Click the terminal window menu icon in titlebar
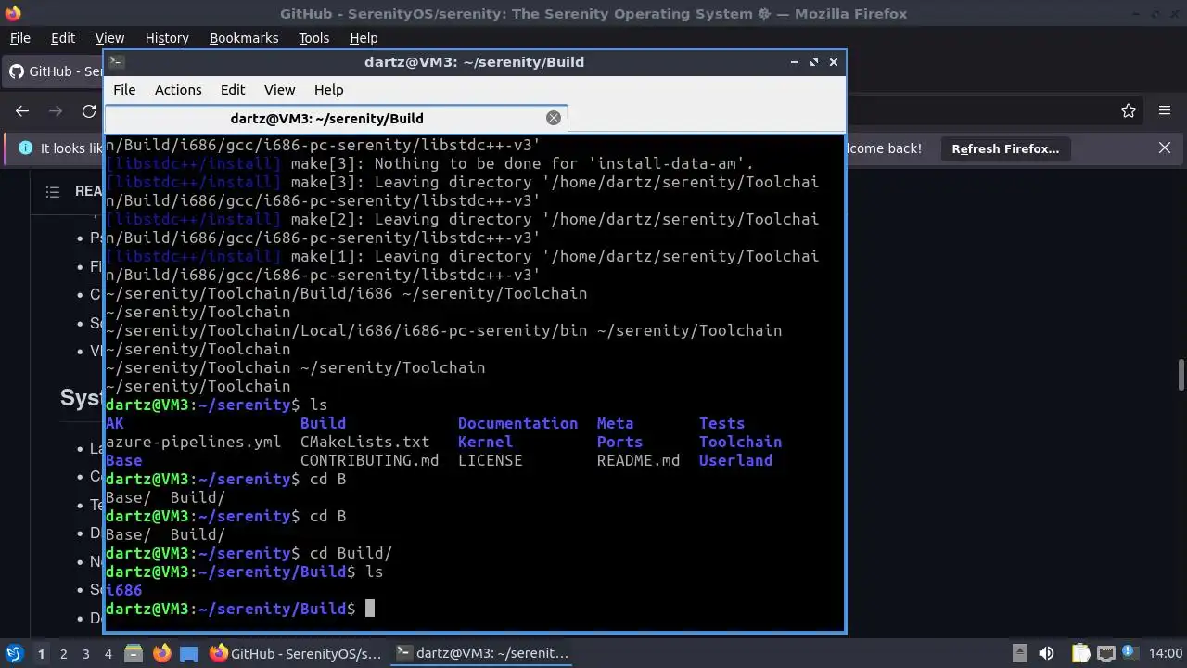 (x=116, y=62)
